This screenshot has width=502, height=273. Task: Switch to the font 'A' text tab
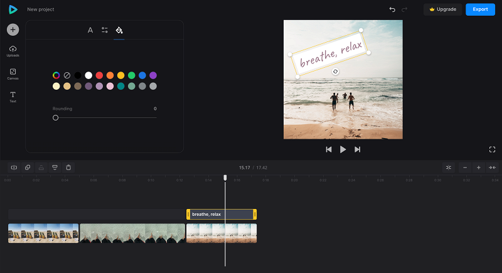coord(90,30)
